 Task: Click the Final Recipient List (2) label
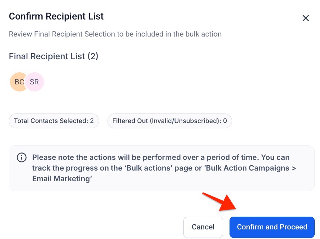pos(53,56)
